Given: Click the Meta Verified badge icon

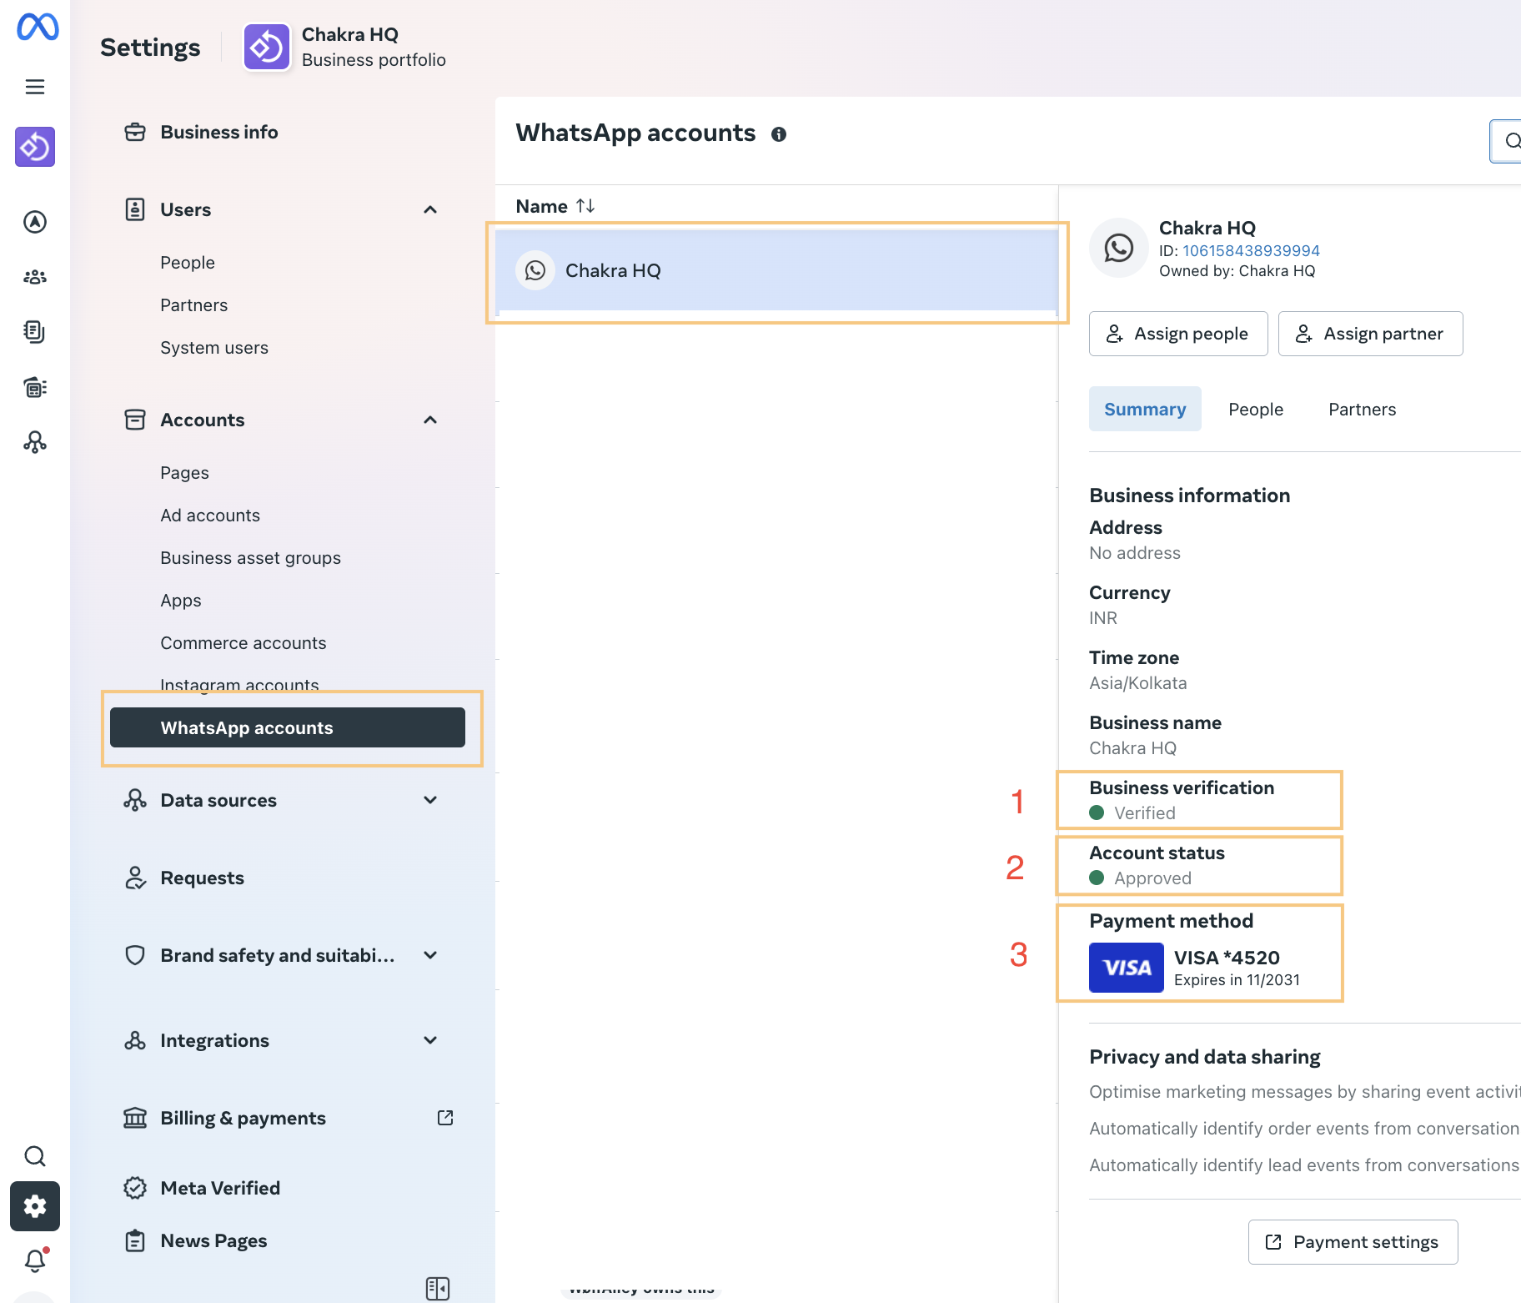Looking at the screenshot, I should click(135, 1188).
